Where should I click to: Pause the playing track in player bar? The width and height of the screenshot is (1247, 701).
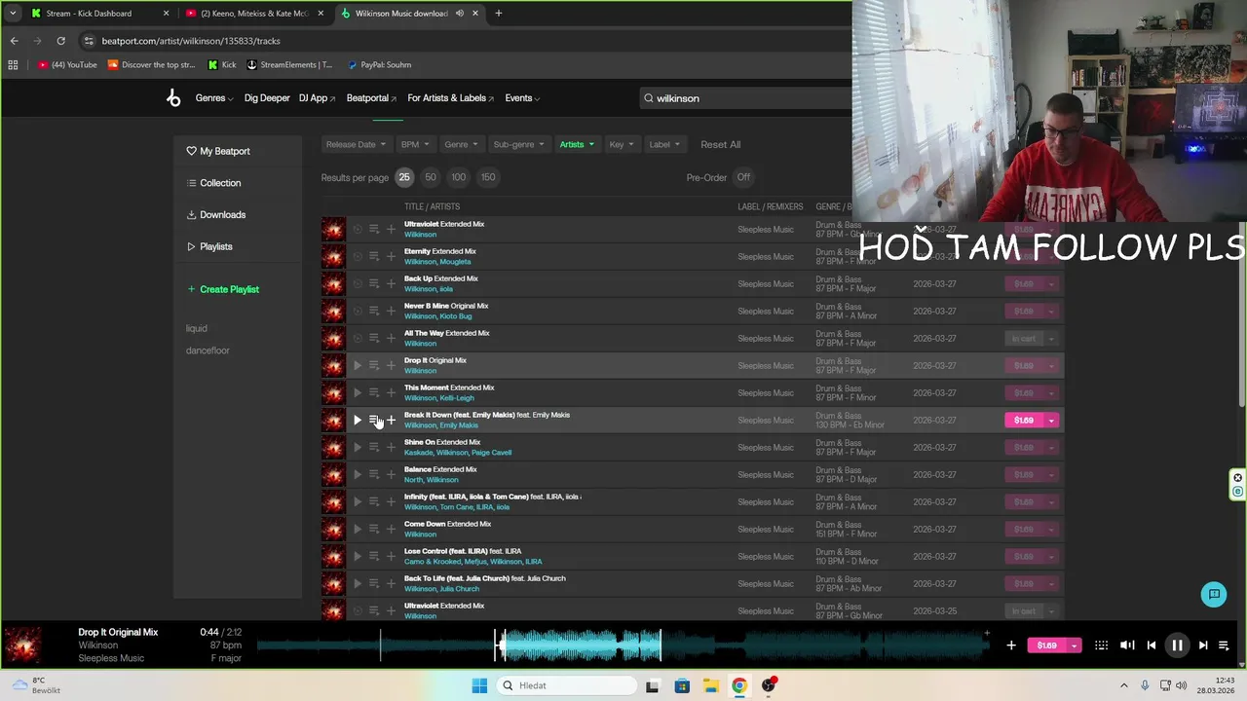point(1177,645)
